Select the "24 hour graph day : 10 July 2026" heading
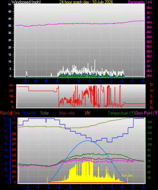158x190 pixels. pos(86,2)
